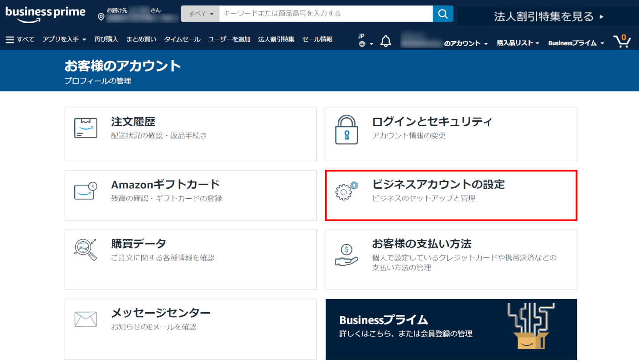Open タイムセール nav item

coord(182,39)
